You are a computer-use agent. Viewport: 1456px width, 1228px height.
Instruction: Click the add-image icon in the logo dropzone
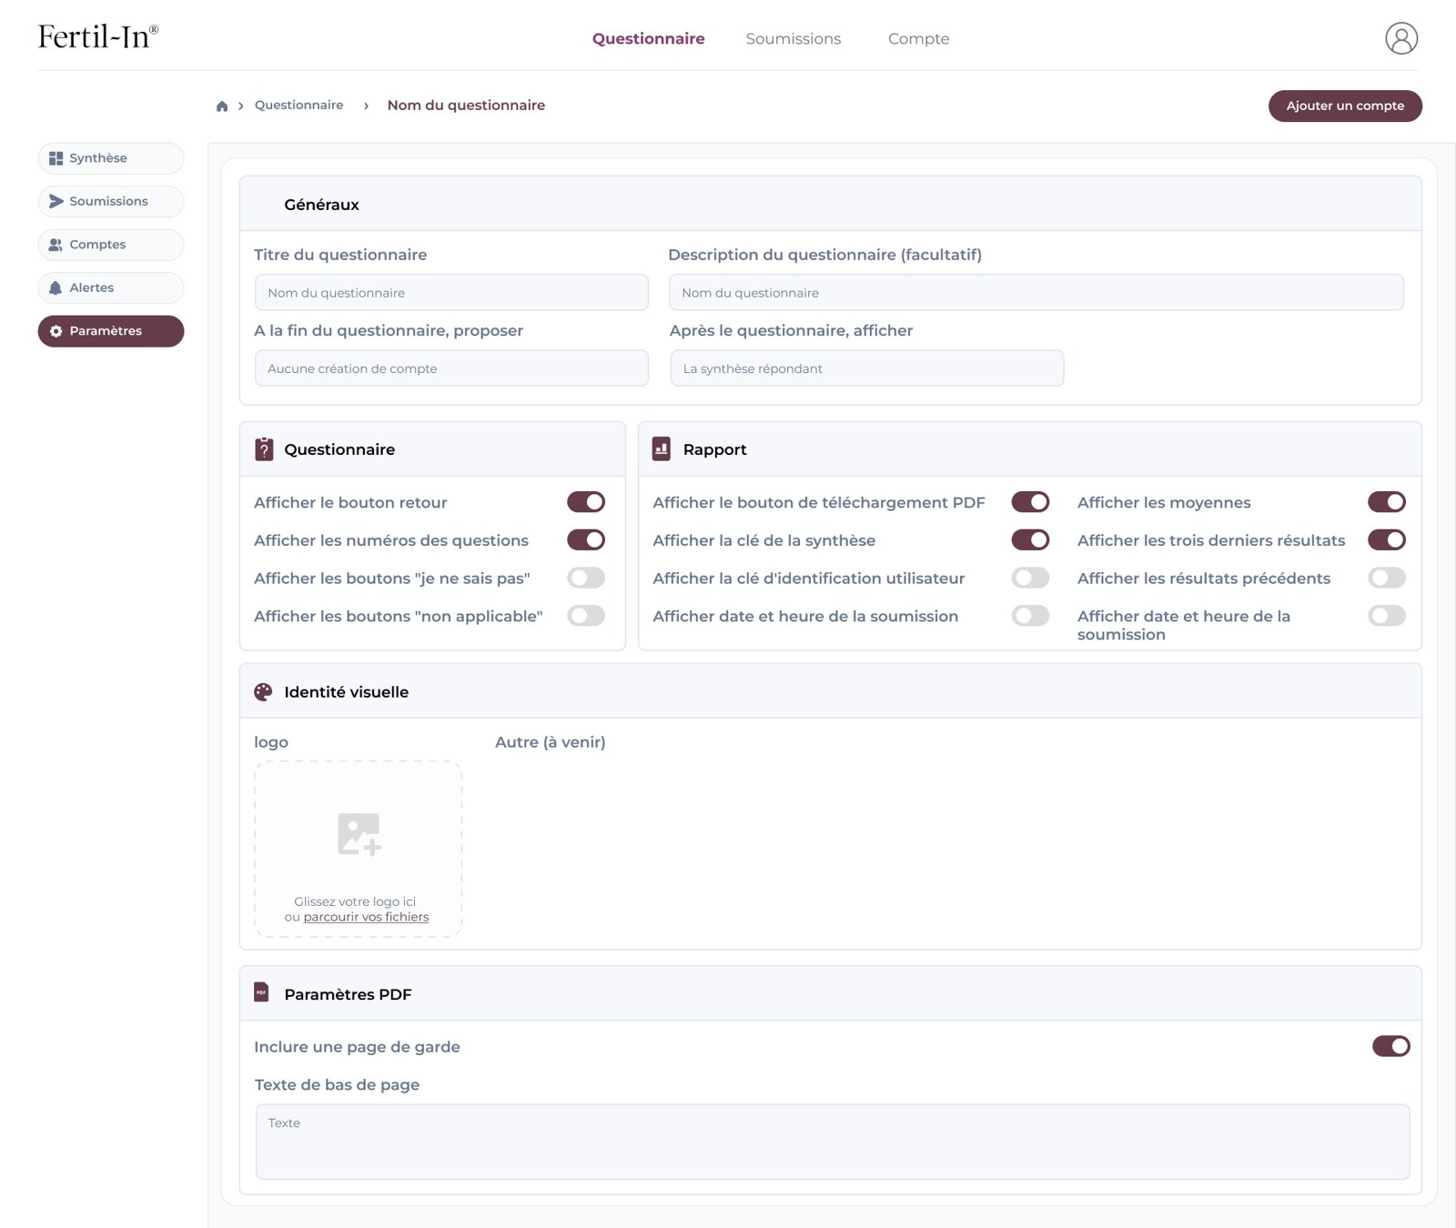(x=359, y=834)
